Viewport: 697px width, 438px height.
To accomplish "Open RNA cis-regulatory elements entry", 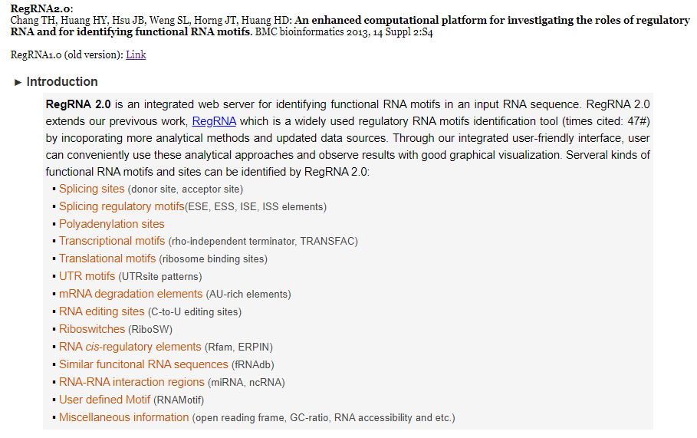I will click(x=130, y=347).
